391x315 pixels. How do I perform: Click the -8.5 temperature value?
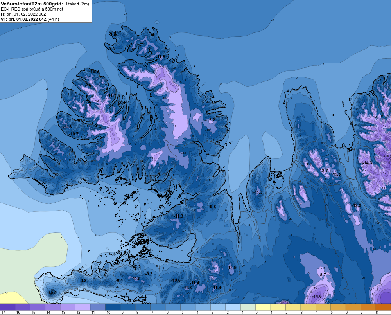[149, 274]
